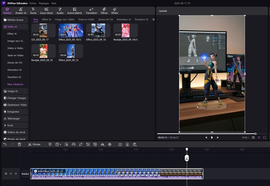
Task: Click the export-frame icon in timeline toolbar
Action: click(x=135, y=144)
